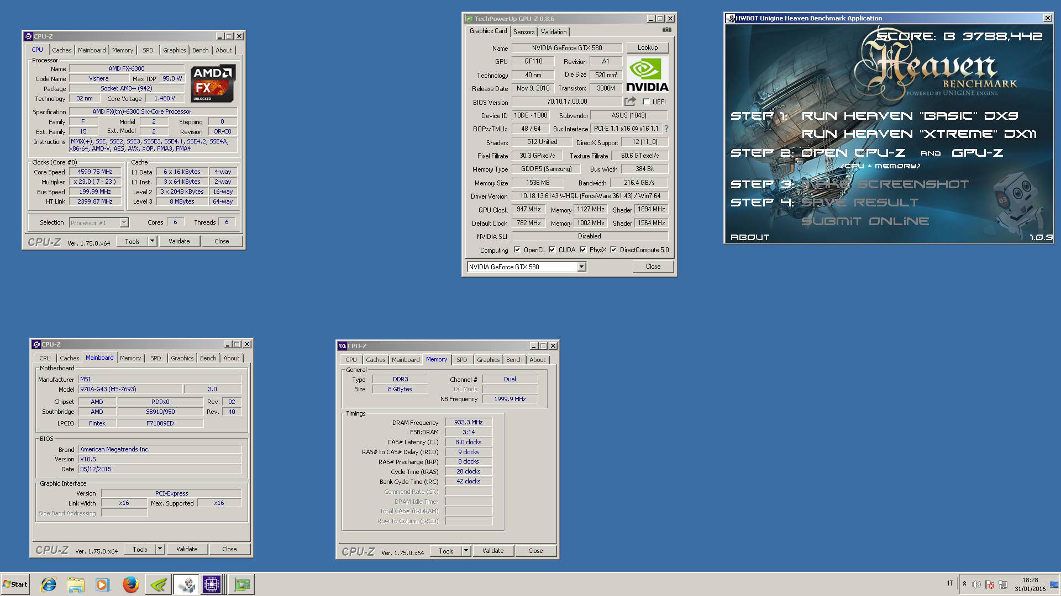This screenshot has height=596, width=1061.
Task: Click the CPU-Z Mainboard window title icon
Action: [x=36, y=344]
